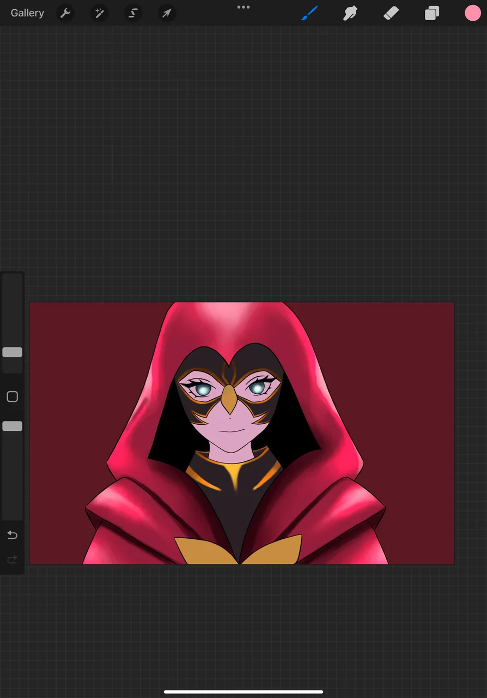This screenshot has width=487, height=698.
Task: Tap the iPad home indicator bar
Action: click(x=243, y=692)
